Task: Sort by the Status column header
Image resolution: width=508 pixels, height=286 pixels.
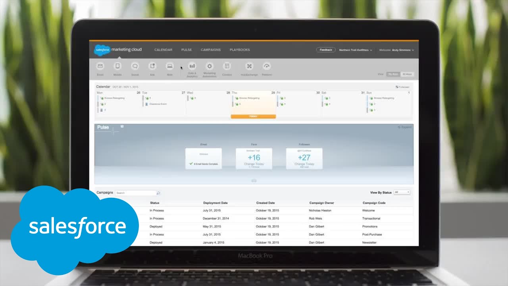Action: click(x=155, y=203)
